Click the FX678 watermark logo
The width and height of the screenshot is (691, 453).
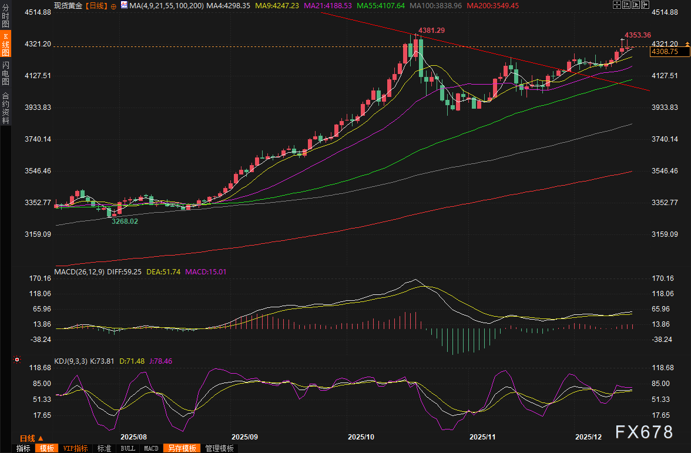(643, 432)
